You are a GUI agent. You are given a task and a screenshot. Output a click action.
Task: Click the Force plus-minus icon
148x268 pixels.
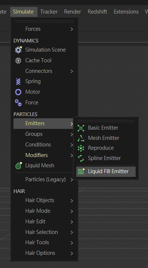(x=18, y=103)
